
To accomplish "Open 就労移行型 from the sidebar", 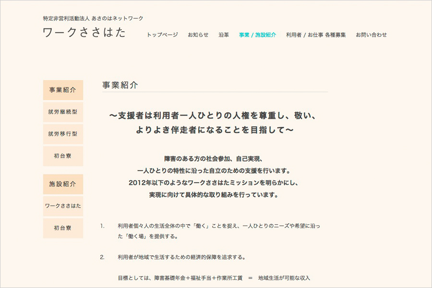I will [x=63, y=134].
